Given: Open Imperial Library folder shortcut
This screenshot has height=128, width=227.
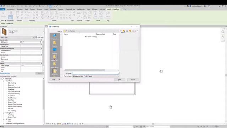Looking at the screenshot, I should (x=55, y=58).
